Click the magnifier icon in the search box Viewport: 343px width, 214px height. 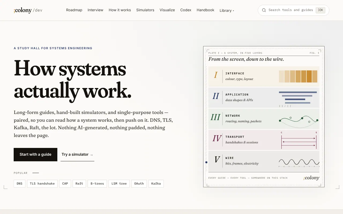click(264, 10)
